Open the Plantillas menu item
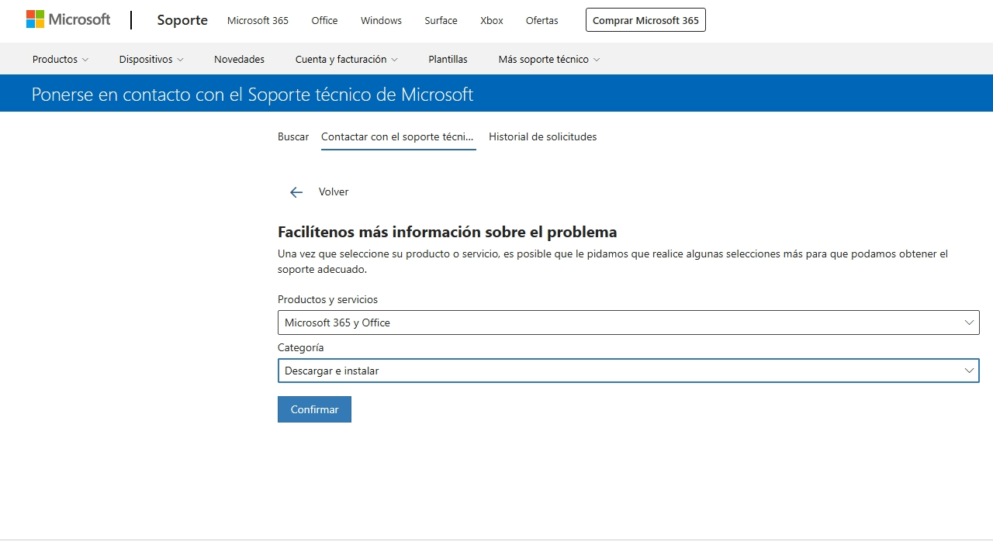 [x=448, y=59]
